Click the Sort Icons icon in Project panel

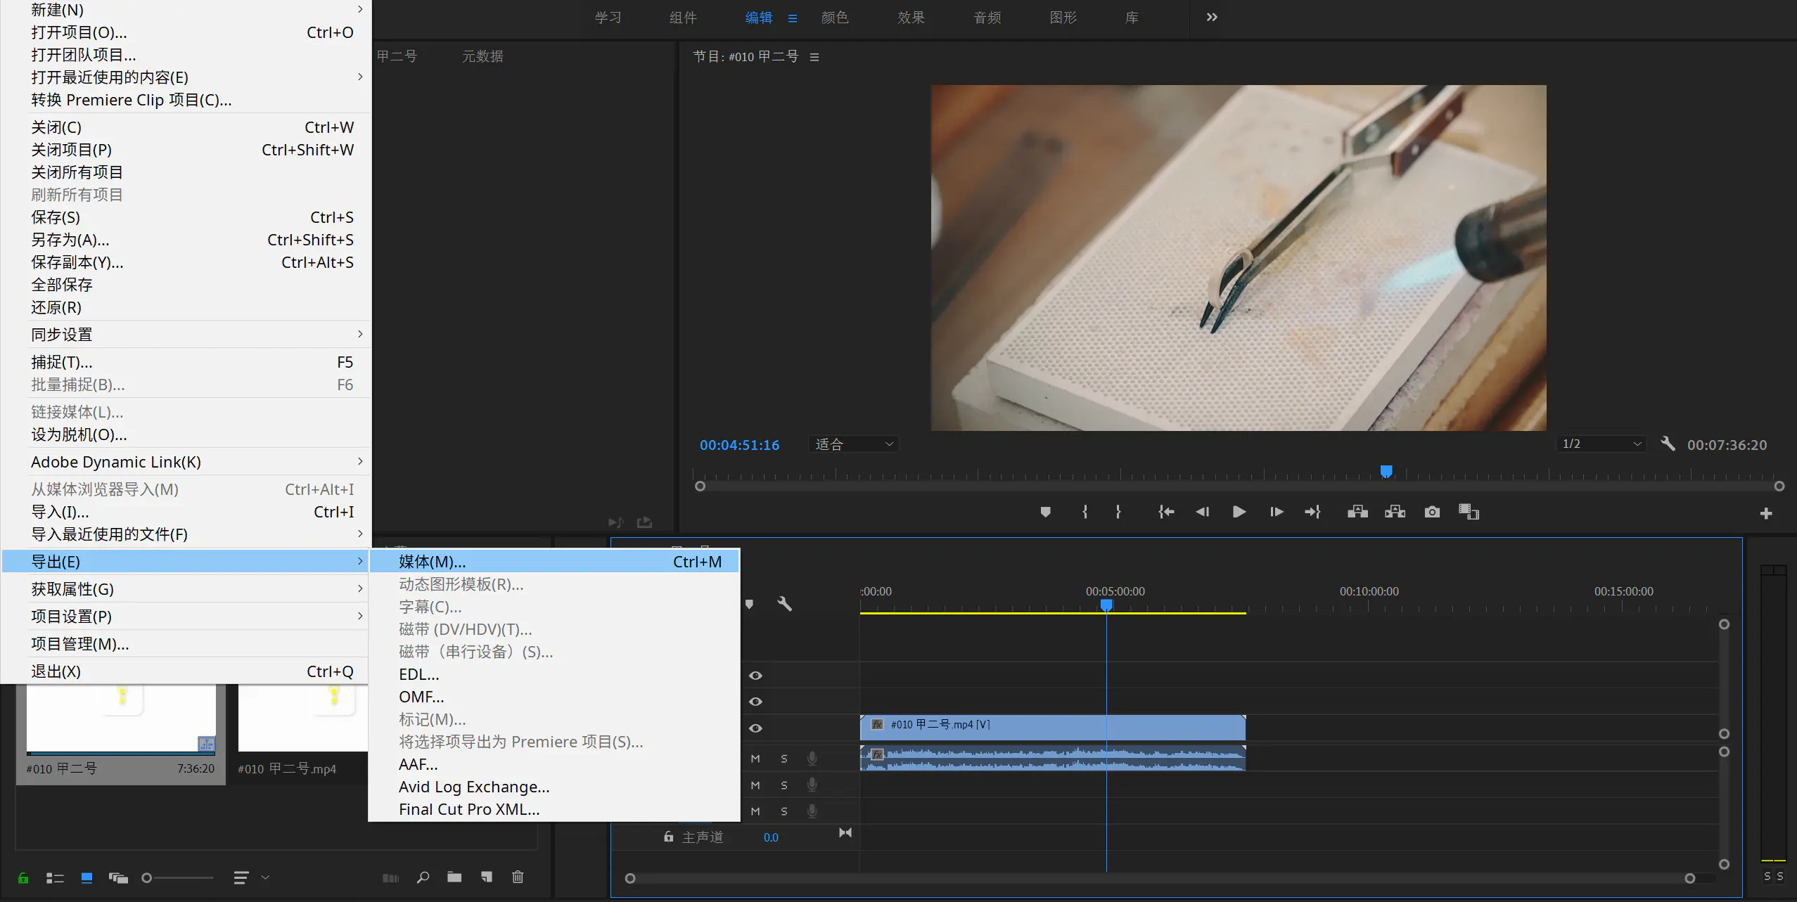pos(241,877)
